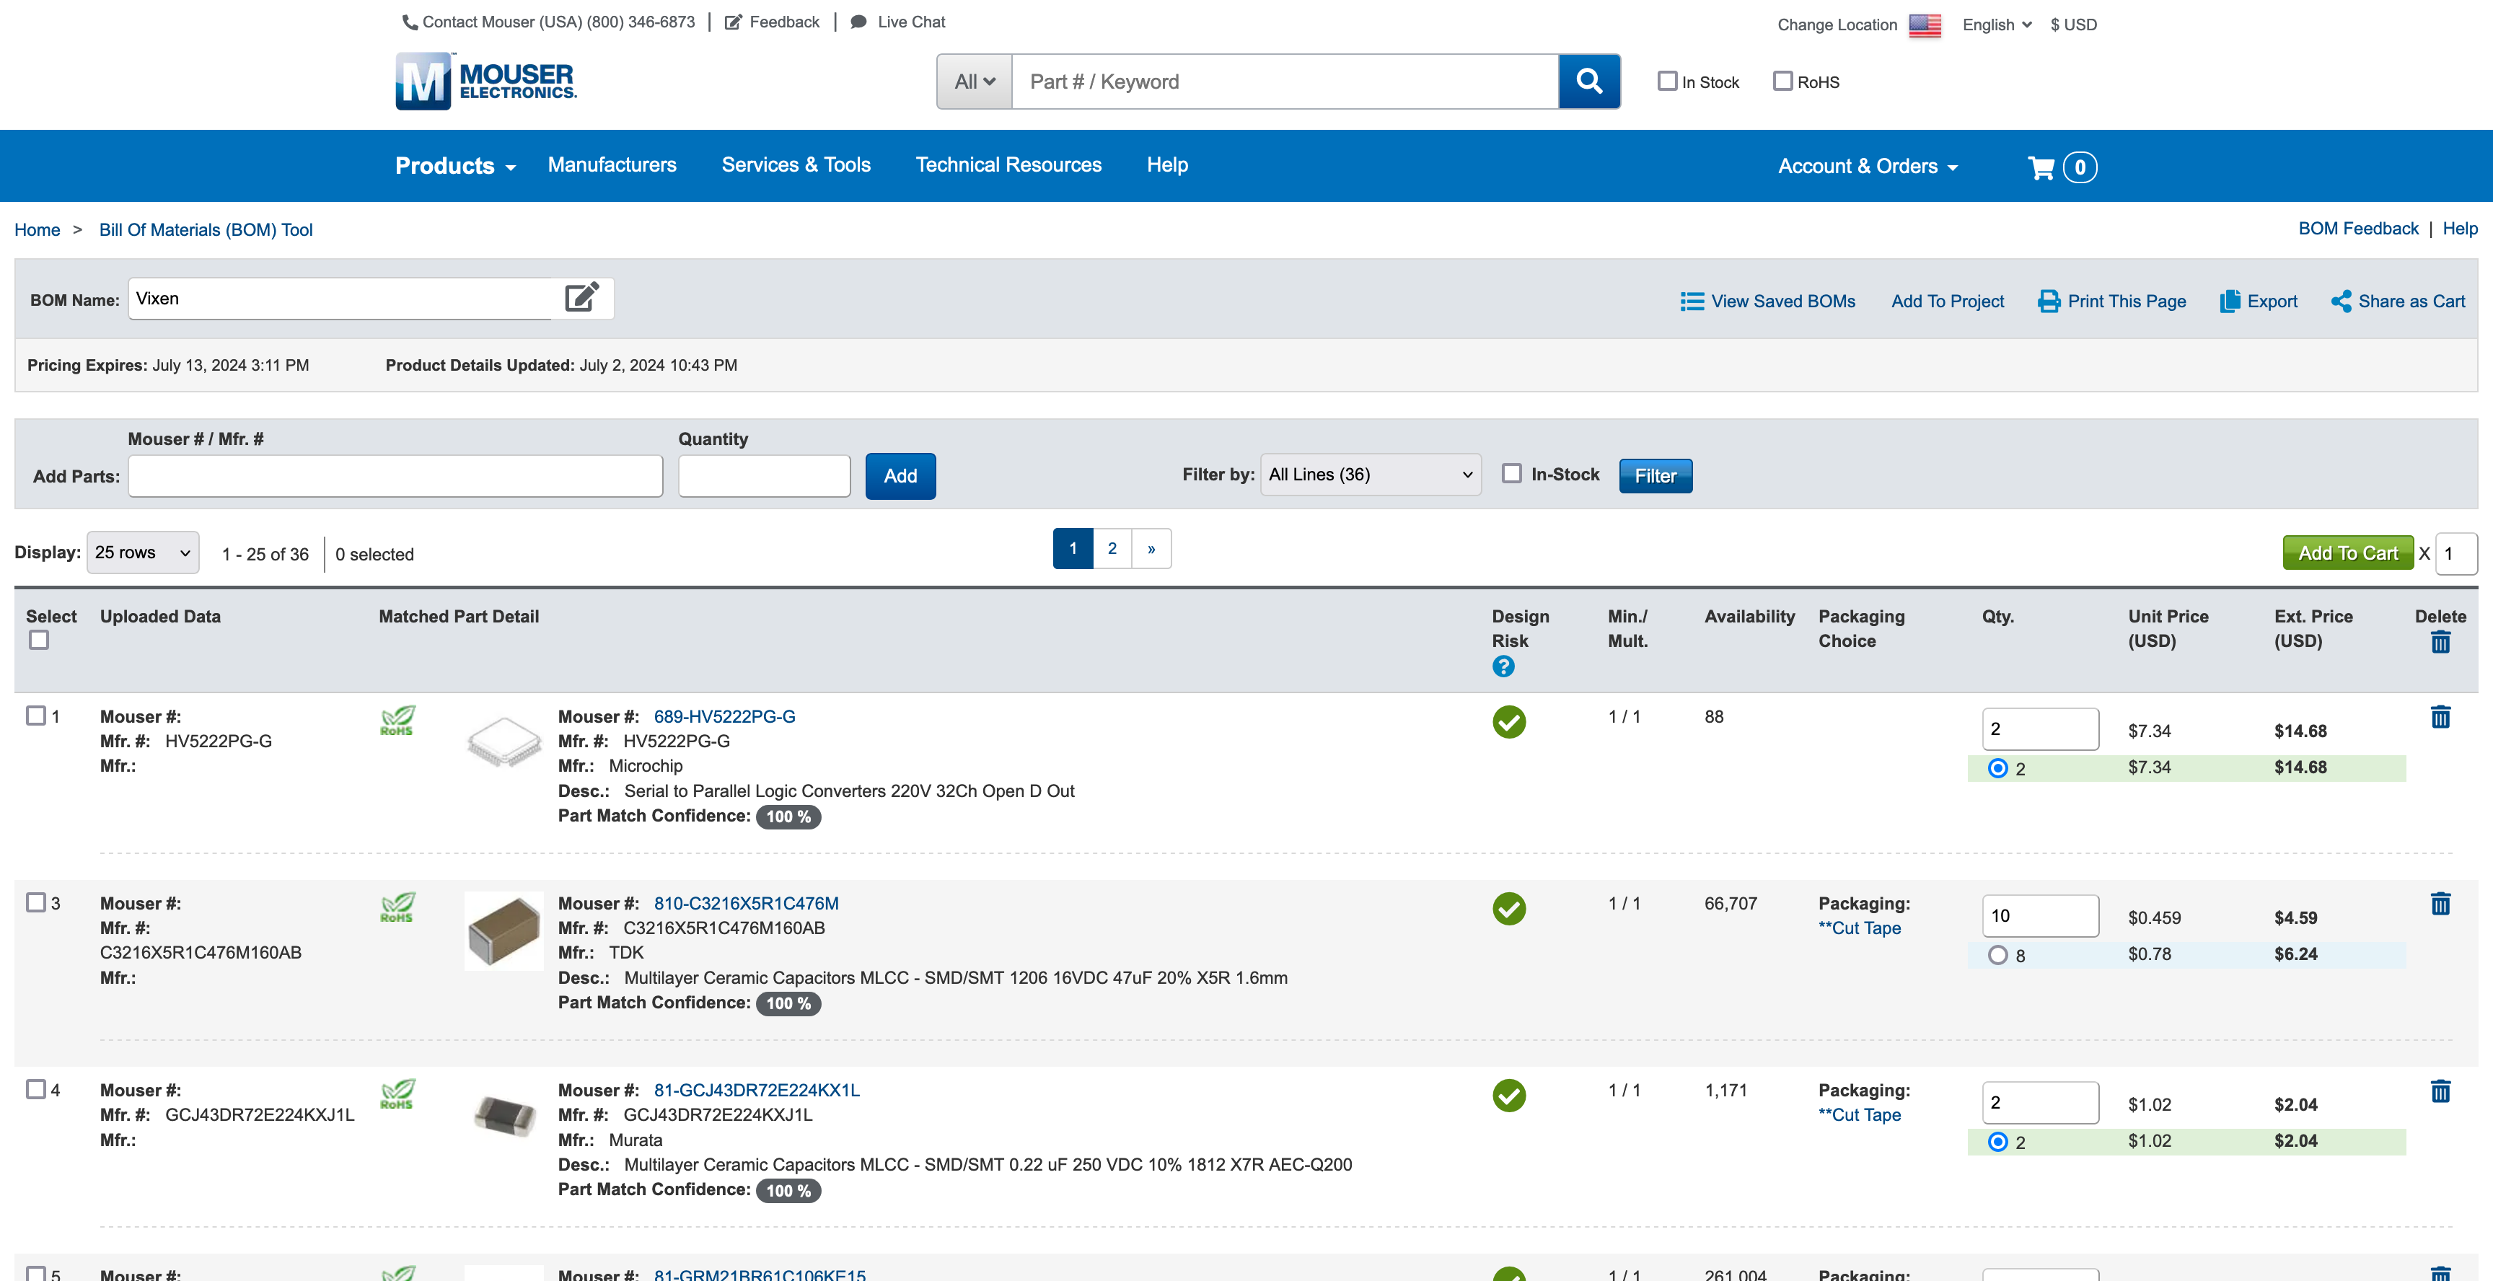Image resolution: width=2493 pixels, height=1281 pixels.
Task: Click the Feedback pencil icon in top bar
Action: pyautogui.click(x=734, y=22)
